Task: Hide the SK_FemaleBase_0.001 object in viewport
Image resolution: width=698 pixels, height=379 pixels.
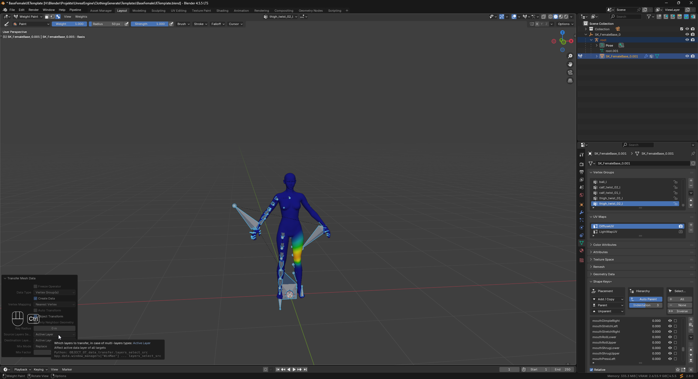Action: (687, 56)
